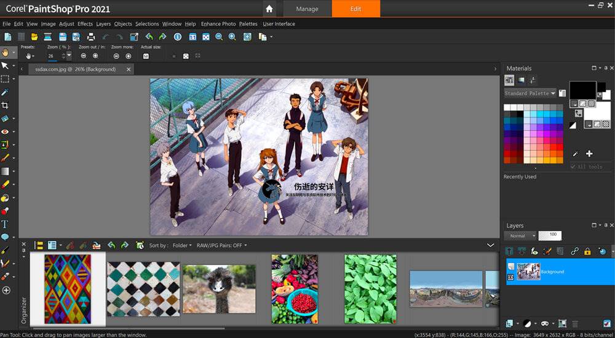Open the Presets dropdown

click(30, 56)
